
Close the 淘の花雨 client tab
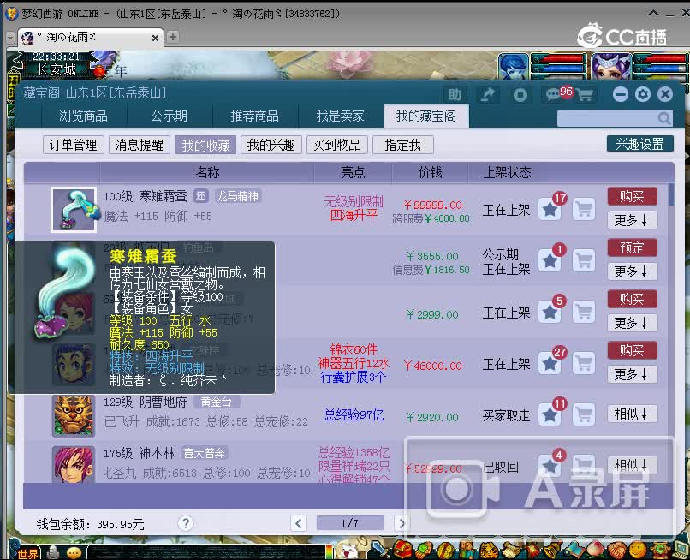pyautogui.click(x=155, y=39)
